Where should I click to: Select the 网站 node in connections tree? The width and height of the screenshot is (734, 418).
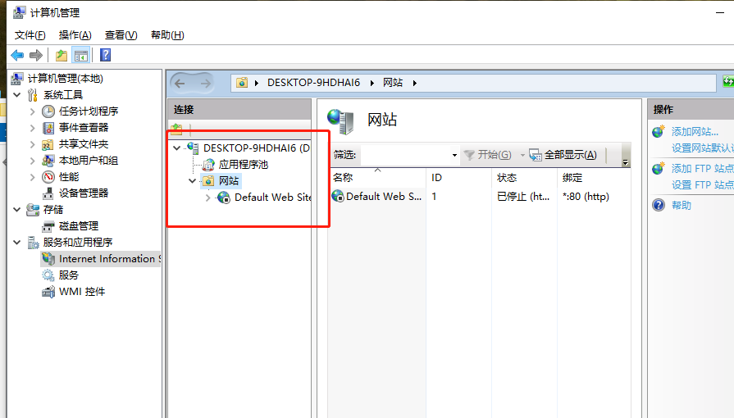pos(229,180)
